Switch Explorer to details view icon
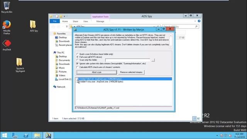 click(195, 119)
